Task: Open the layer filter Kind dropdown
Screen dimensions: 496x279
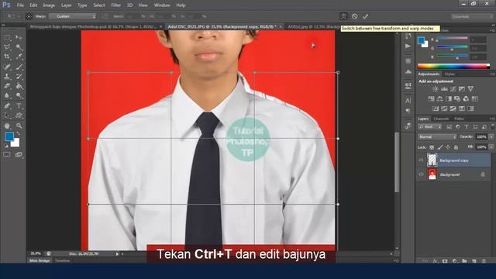Action: click(430, 127)
